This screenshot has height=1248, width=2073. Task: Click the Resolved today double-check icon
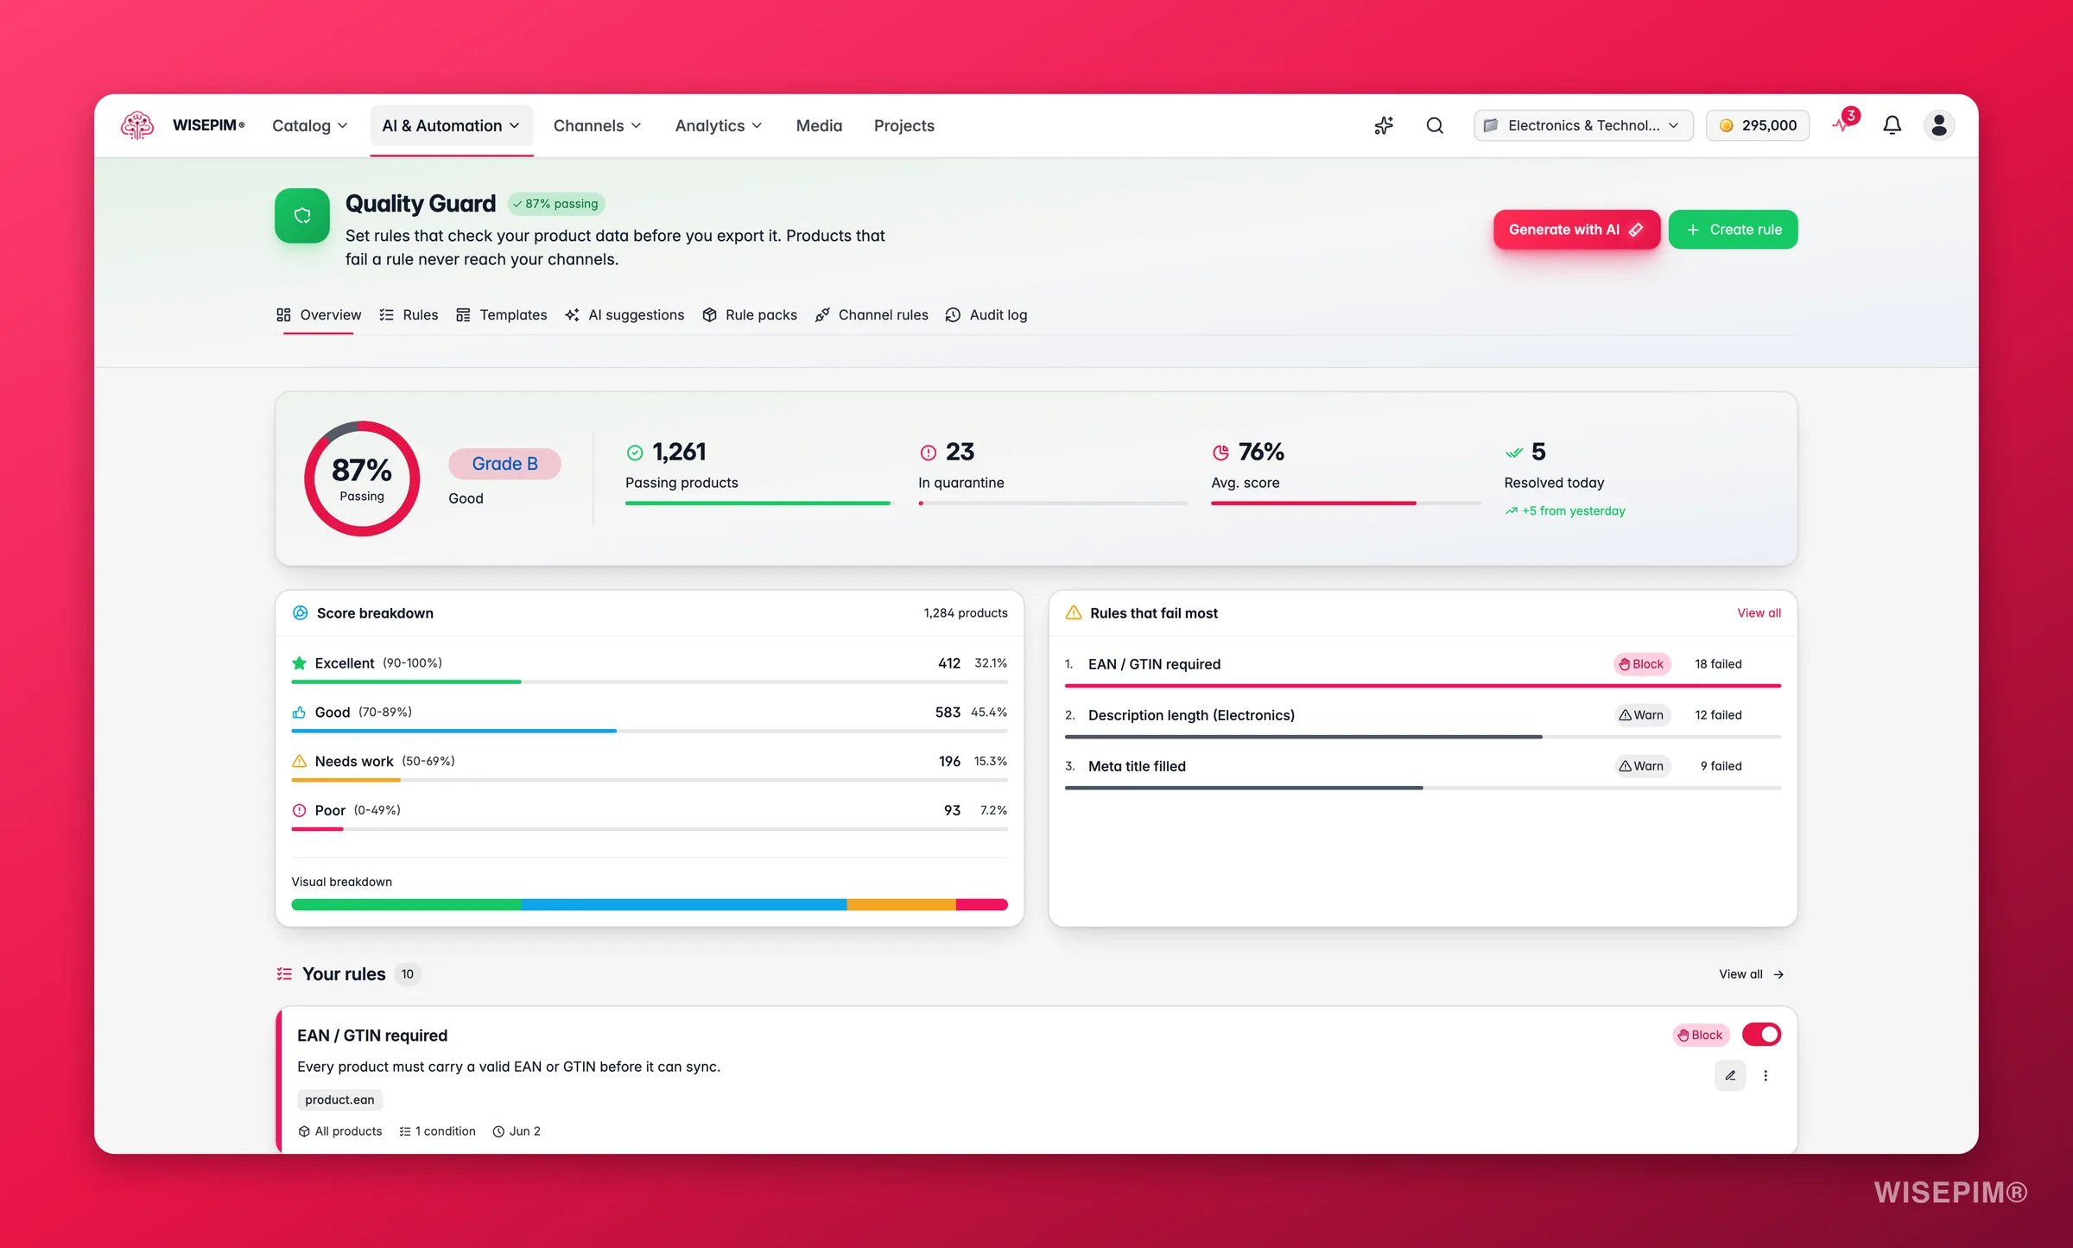tap(1513, 453)
